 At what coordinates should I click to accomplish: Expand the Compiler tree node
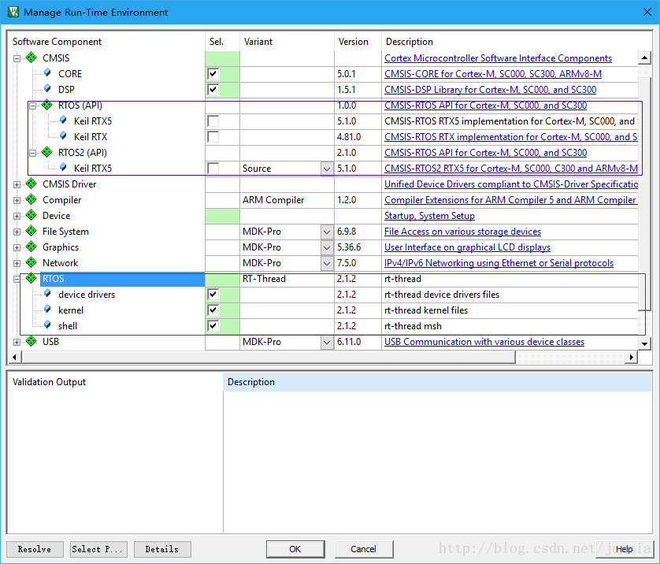pyautogui.click(x=17, y=200)
